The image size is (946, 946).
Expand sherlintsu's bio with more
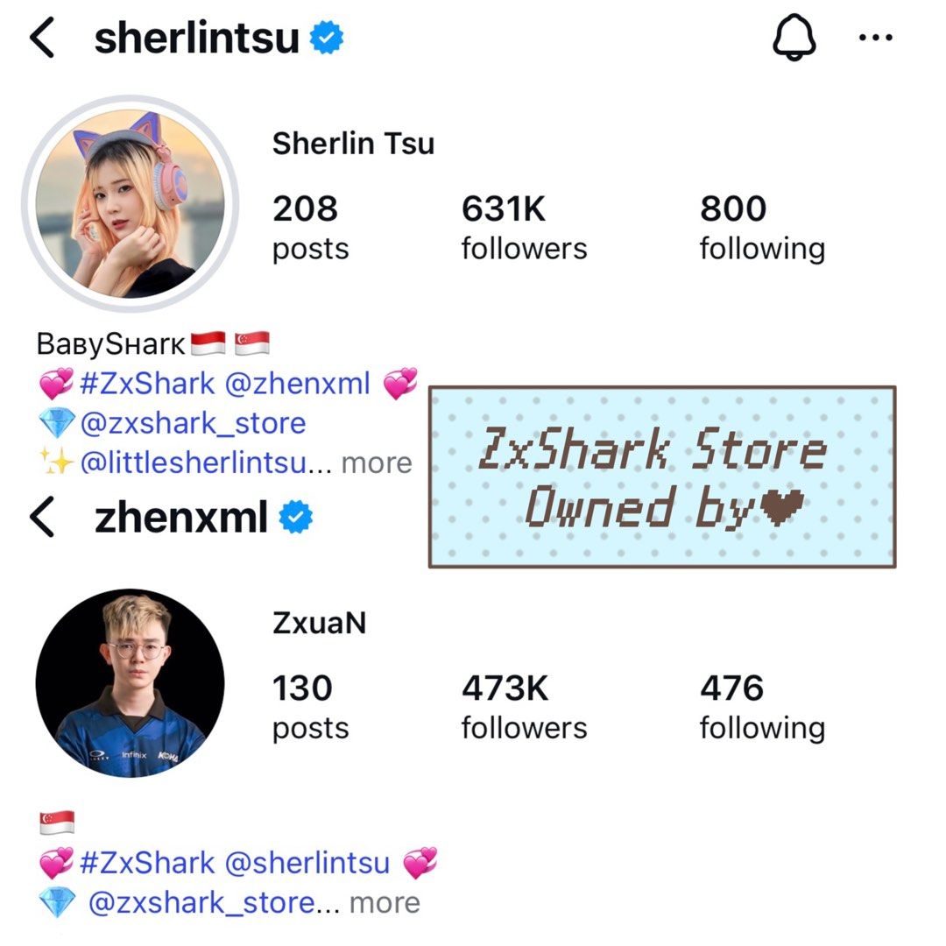377,462
